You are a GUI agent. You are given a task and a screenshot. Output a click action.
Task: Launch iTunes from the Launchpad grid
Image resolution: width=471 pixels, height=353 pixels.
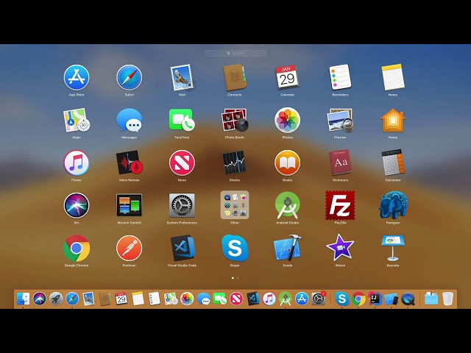[x=77, y=163]
